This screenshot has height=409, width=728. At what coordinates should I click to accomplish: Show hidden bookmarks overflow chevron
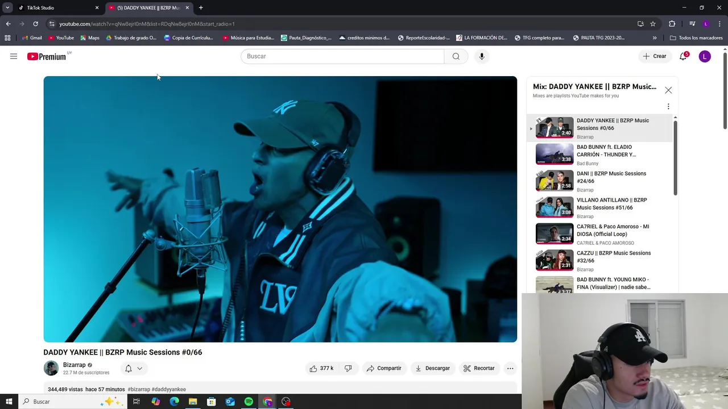pos(655,38)
